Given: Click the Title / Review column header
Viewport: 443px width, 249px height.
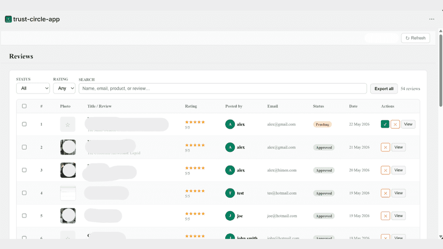Looking at the screenshot, I should (100, 106).
